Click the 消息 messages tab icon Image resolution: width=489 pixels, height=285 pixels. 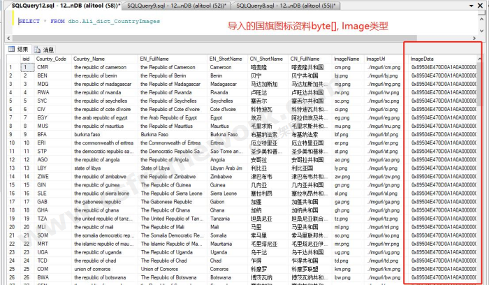click(x=38, y=50)
